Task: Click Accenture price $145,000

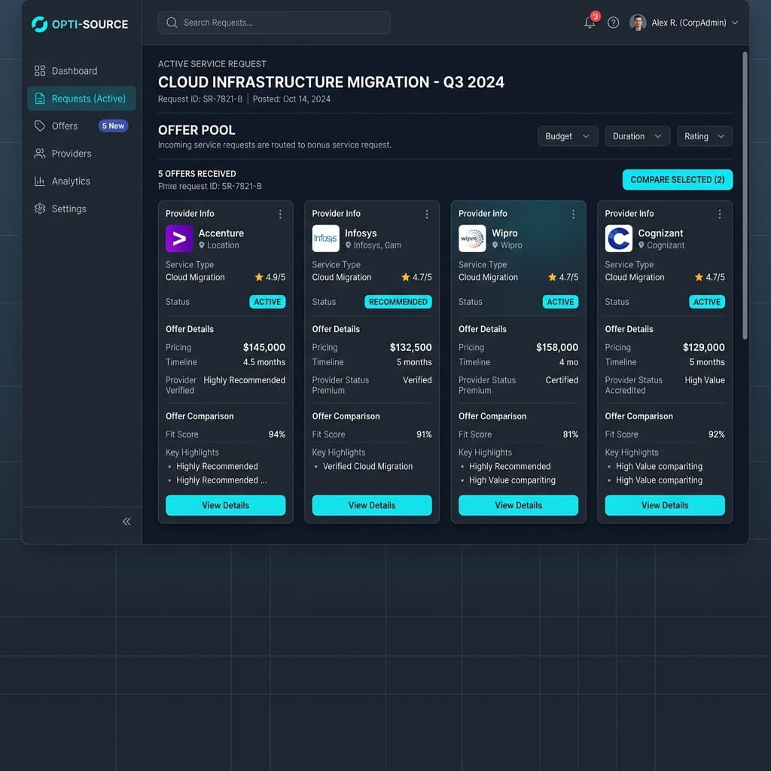Action: pyautogui.click(x=264, y=347)
